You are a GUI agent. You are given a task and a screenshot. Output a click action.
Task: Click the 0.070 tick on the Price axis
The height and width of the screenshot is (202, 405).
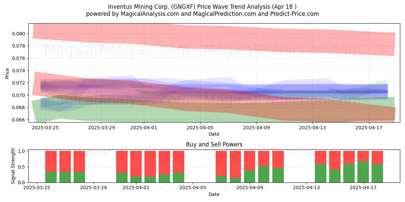(19, 95)
